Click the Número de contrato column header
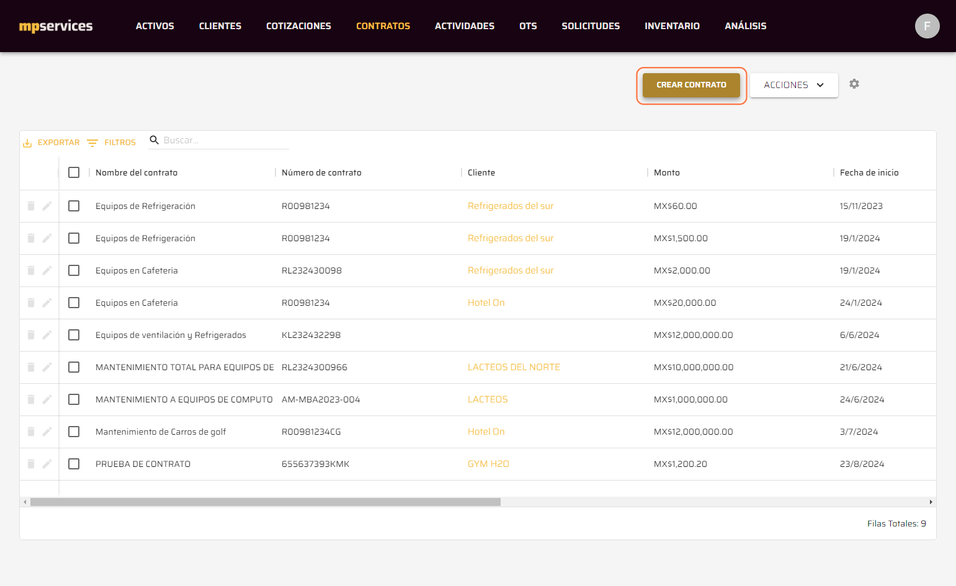The width and height of the screenshot is (956, 586). pos(321,172)
